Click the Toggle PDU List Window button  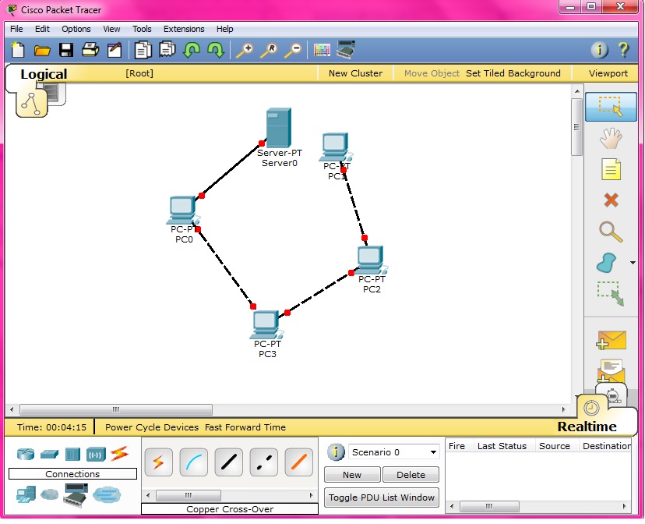coord(381,497)
